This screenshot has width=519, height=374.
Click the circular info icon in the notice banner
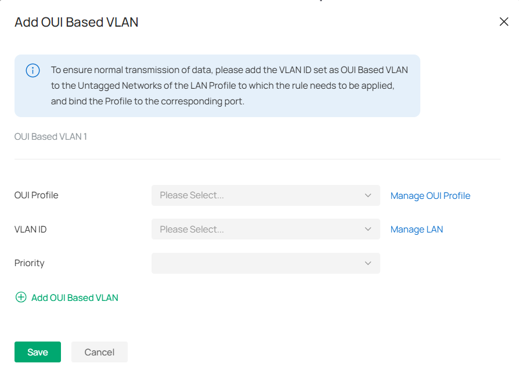tap(33, 70)
